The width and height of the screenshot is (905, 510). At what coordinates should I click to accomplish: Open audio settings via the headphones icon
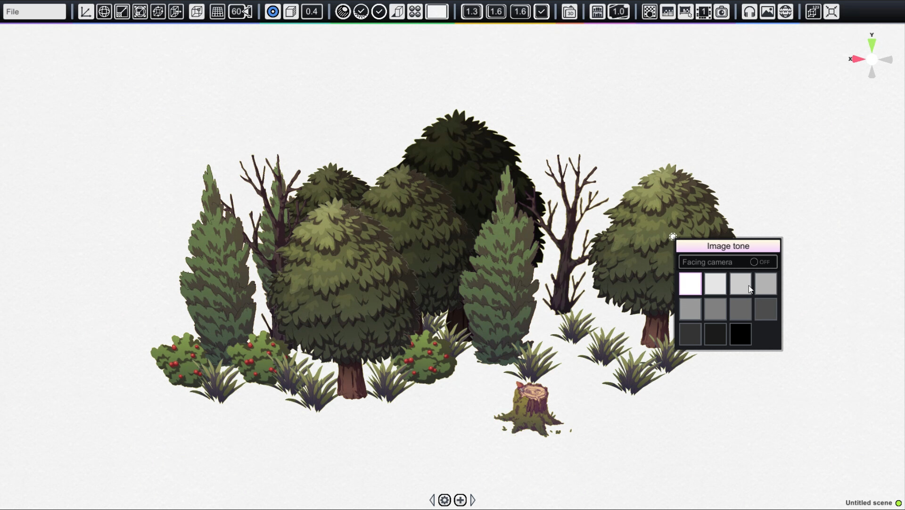pyautogui.click(x=750, y=12)
